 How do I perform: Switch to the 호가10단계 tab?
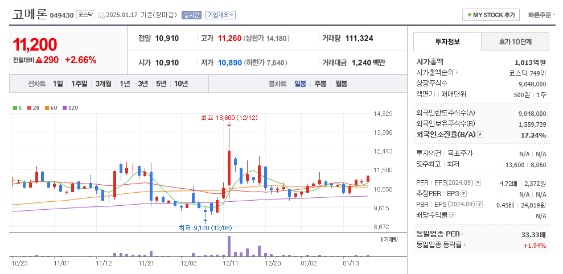pos(515,41)
